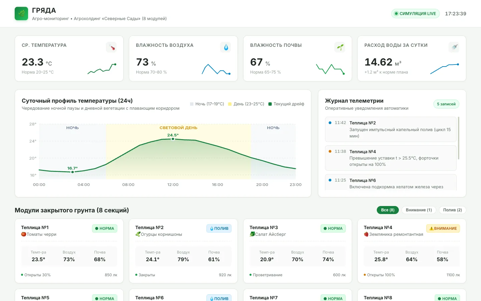Screen dimensions: 481x301
Task: Click the warning triangle in the ВНИМАНИЕ badge
Action: (x=431, y=228)
